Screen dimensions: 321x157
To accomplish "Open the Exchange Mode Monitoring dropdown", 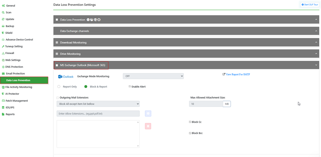I will (153, 76).
